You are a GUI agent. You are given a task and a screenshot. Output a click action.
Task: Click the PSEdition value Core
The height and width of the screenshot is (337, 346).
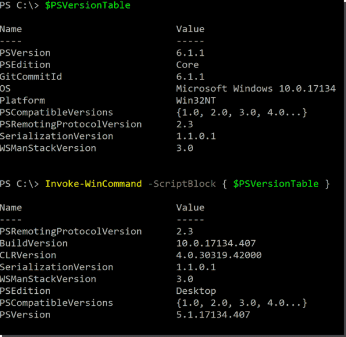pyautogui.click(x=187, y=65)
